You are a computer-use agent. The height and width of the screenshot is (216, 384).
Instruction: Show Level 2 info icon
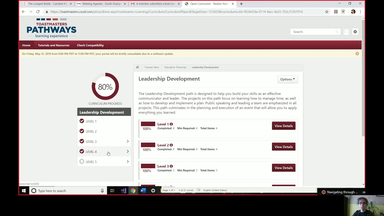[x=171, y=145]
